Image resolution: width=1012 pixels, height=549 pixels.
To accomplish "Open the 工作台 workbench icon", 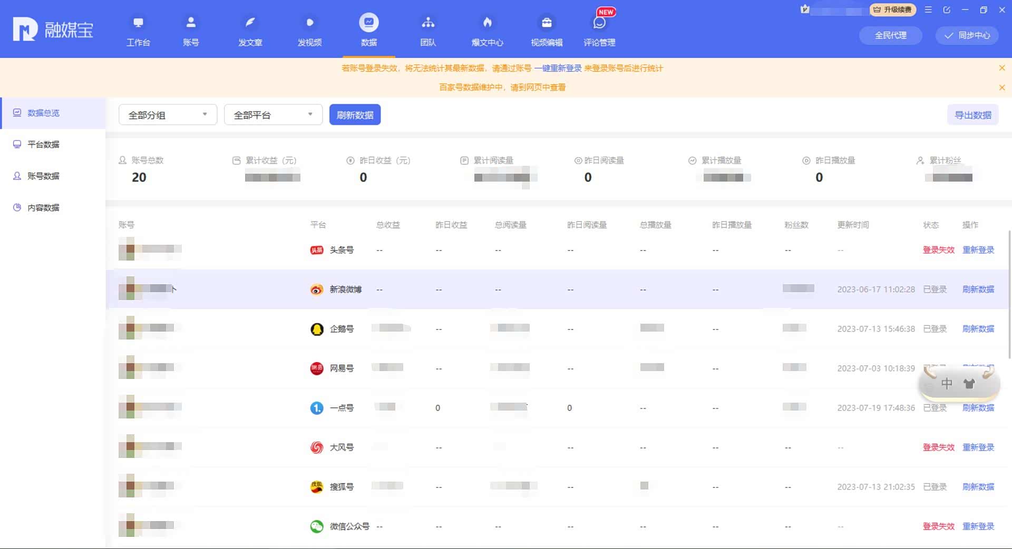I will 138,30.
